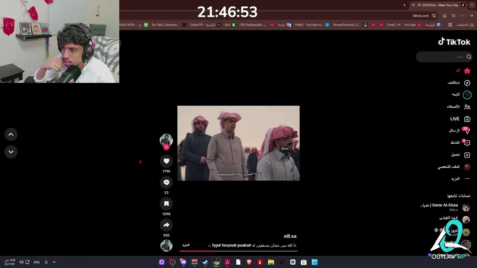This screenshot has width=477, height=268.
Task: Open the DokanTIP bookmark
Action: point(205,25)
